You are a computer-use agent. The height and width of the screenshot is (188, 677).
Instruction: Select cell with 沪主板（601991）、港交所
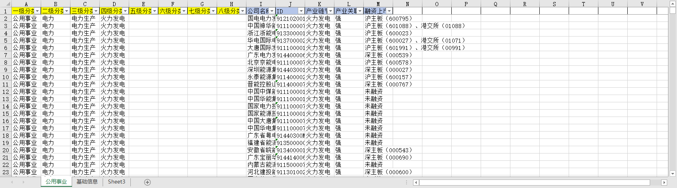[x=378, y=48]
